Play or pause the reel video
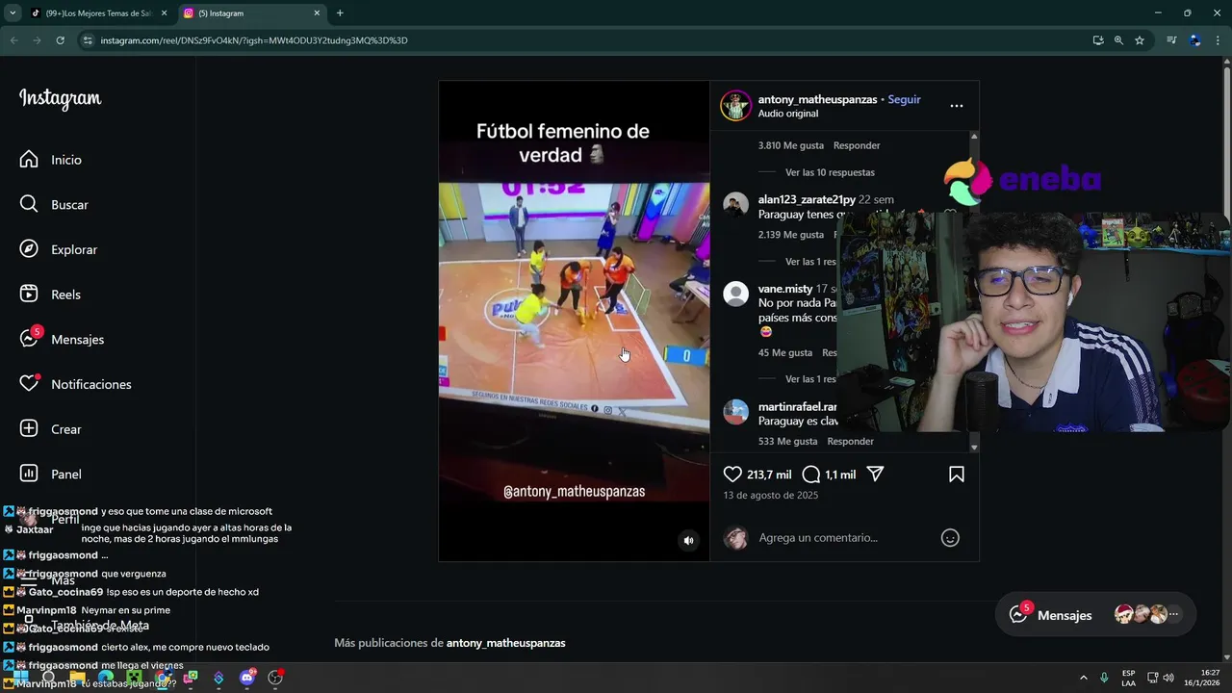Screen dimensions: 1232x693 tap(574, 321)
